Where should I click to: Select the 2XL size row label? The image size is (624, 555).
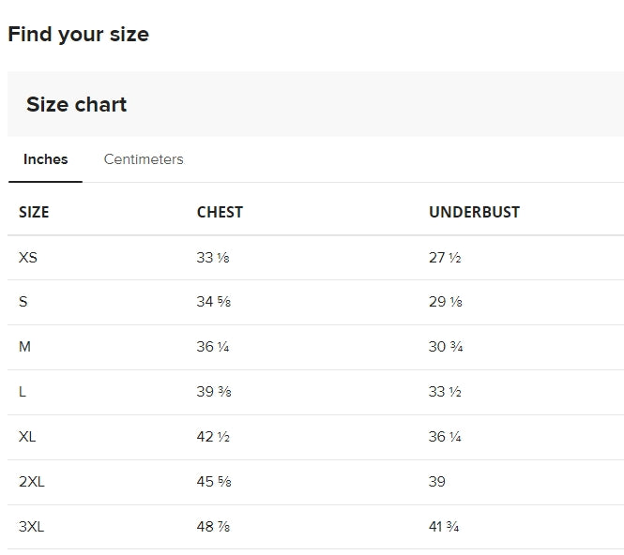coord(32,482)
